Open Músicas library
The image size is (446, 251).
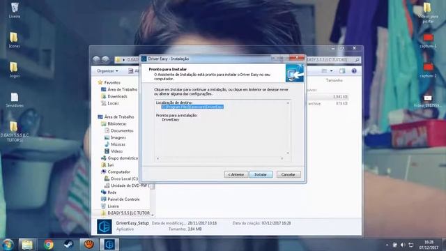tap(115, 144)
